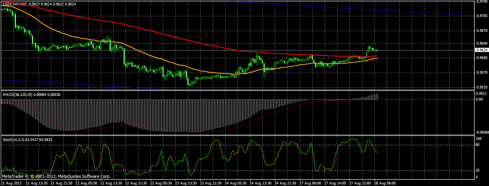Click the 28 Aug 06:00 time label
489x186 pixels.
(x=385, y=182)
